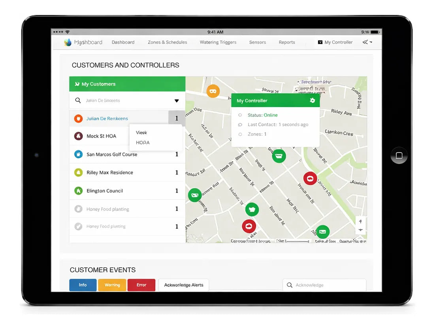Click the magnifier icon in the Acknowledge search field
The width and height of the screenshot is (435, 329).
290,285
